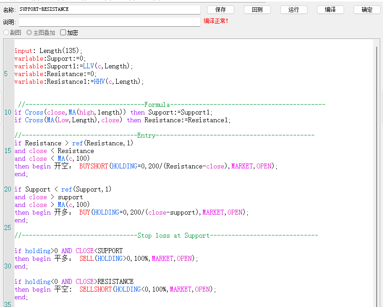This screenshot has width=383, height=307.
Task: Click the 'if Support < ref(Support,1)' line
Action: click(x=63, y=189)
